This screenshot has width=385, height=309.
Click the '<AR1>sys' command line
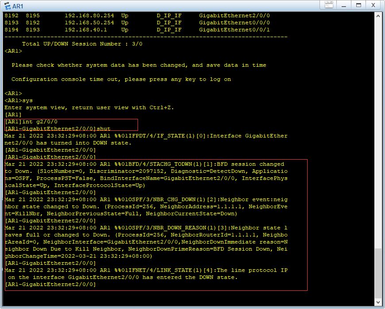(19, 100)
